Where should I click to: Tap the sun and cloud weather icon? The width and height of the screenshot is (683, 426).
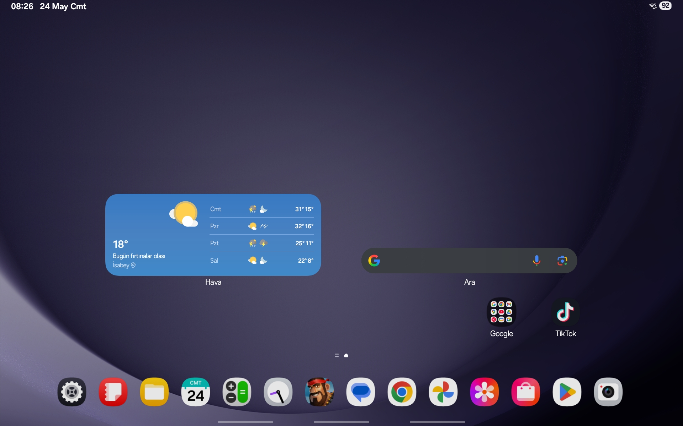click(x=184, y=214)
